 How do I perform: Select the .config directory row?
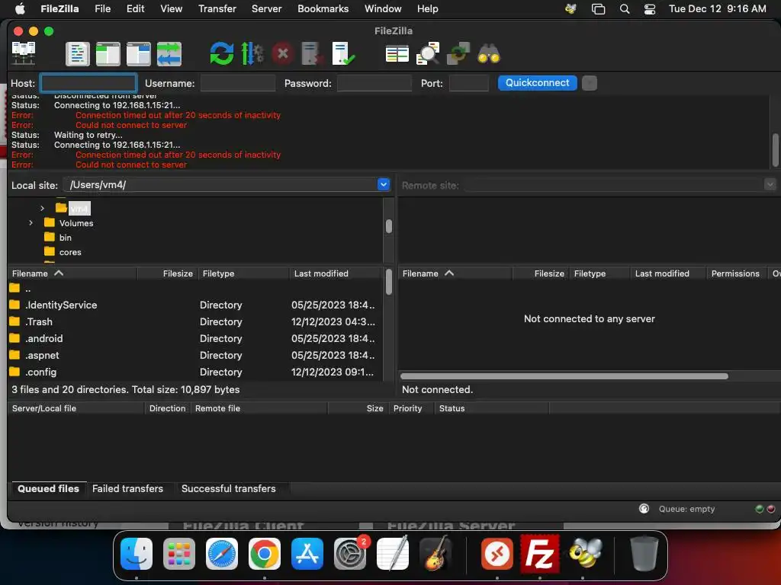coord(194,372)
